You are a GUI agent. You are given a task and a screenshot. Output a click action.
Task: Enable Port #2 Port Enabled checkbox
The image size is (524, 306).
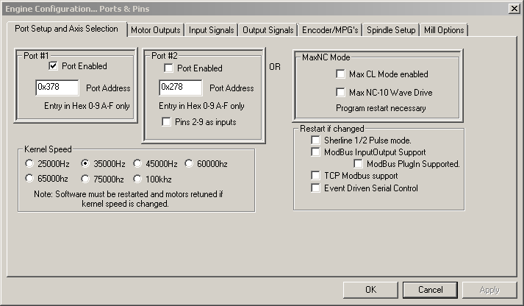[168, 68]
